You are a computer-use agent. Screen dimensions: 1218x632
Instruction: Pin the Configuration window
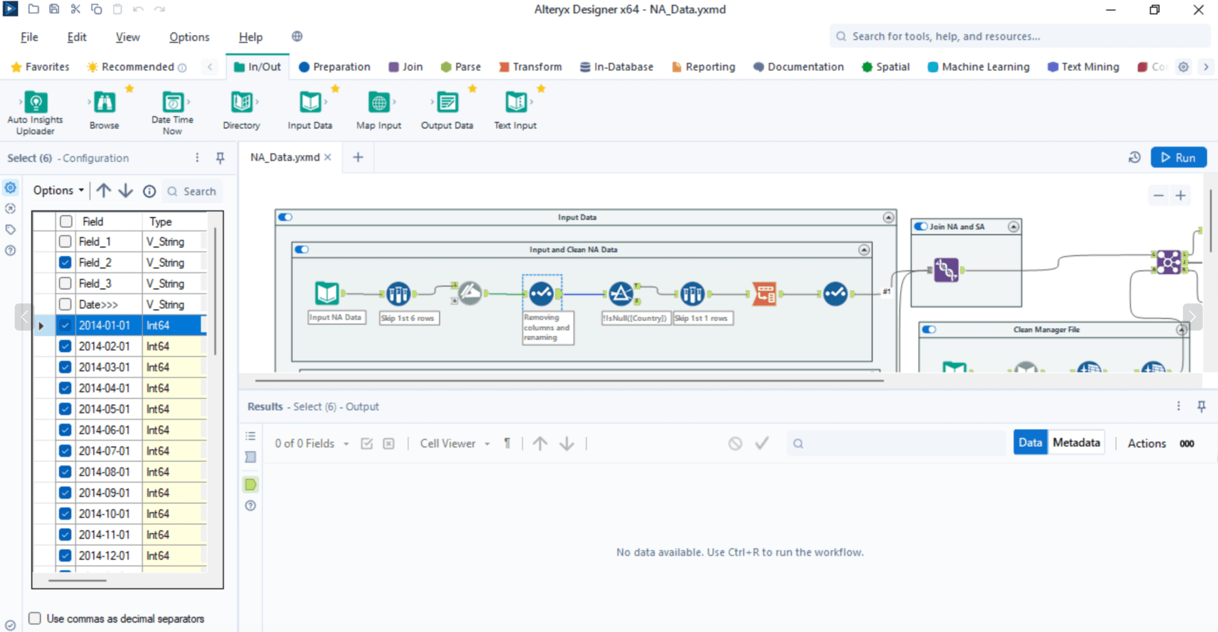click(220, 157)
